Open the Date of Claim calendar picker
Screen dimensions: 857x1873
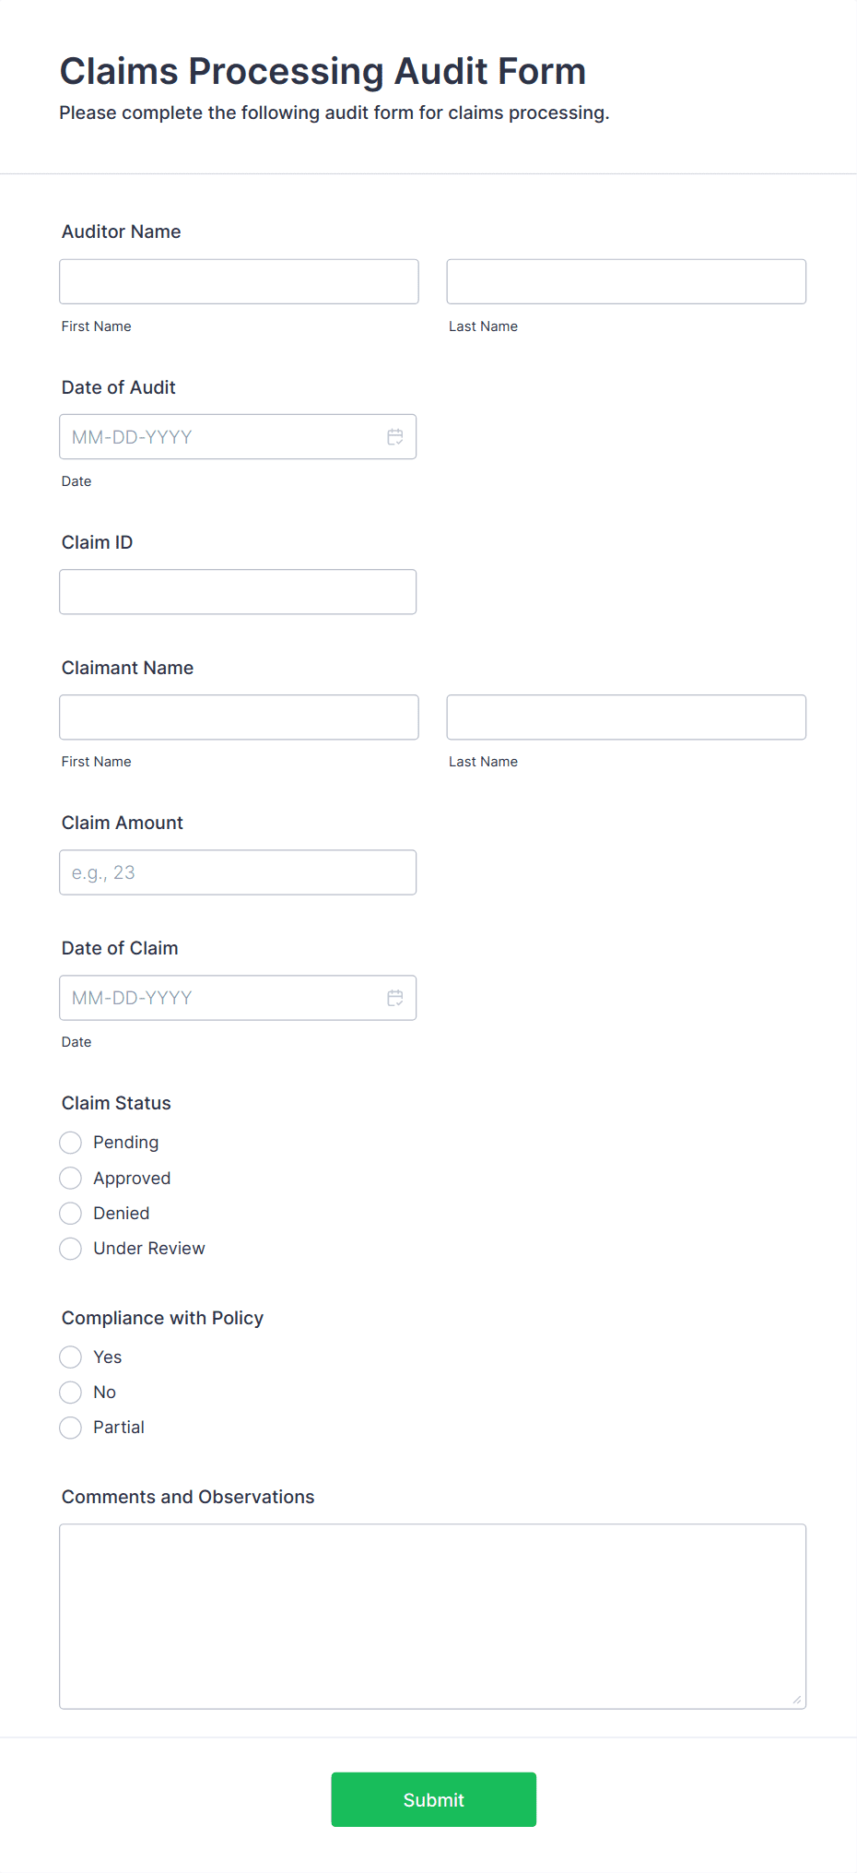395,997
